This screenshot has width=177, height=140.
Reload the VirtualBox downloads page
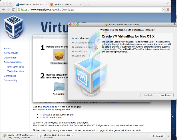point(13,10)
